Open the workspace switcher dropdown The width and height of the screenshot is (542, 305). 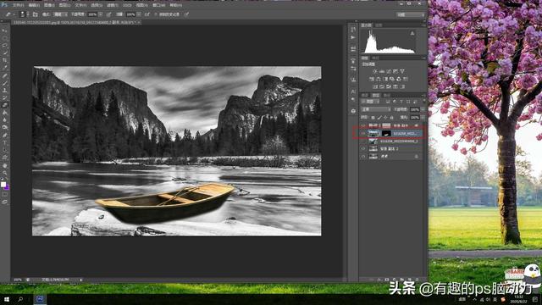coord(410,14)
